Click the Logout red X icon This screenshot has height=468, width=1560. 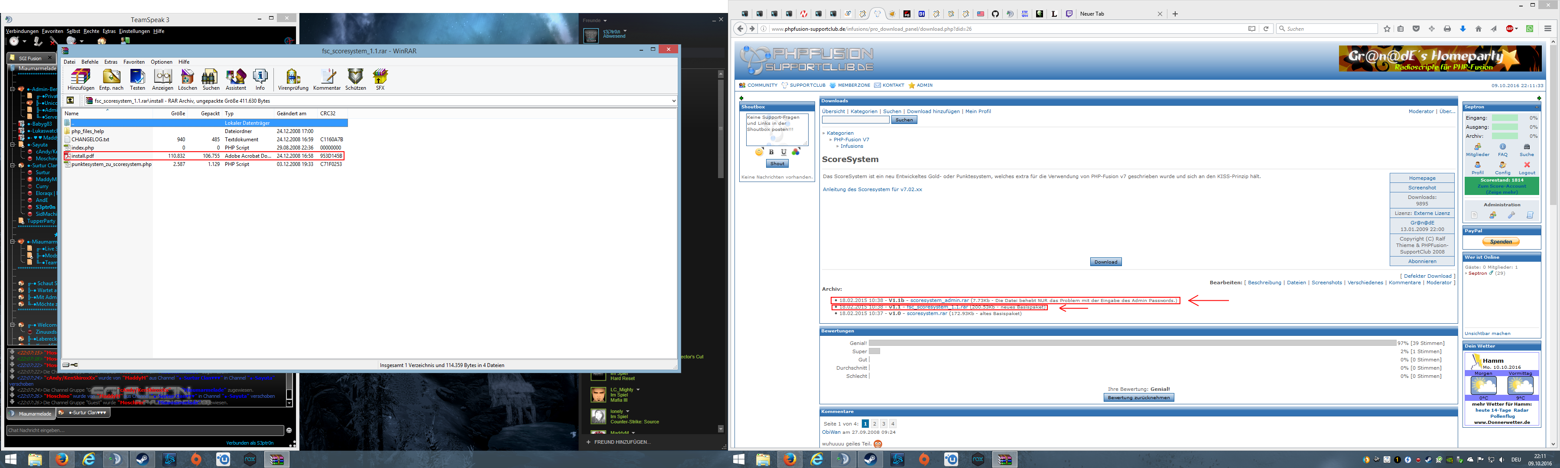[x=1527, y=165]
